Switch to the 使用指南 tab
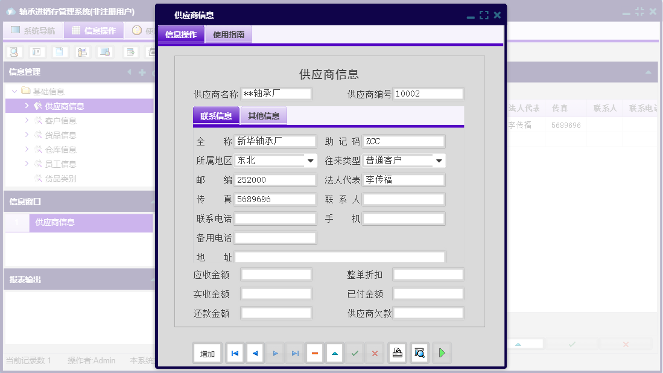Image resolution: width=663 pixels, height=373 pixels. pyautogui.click(x=228, y=34)
